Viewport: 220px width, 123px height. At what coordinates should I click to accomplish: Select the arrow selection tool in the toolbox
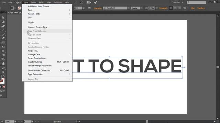coord(3,18)
